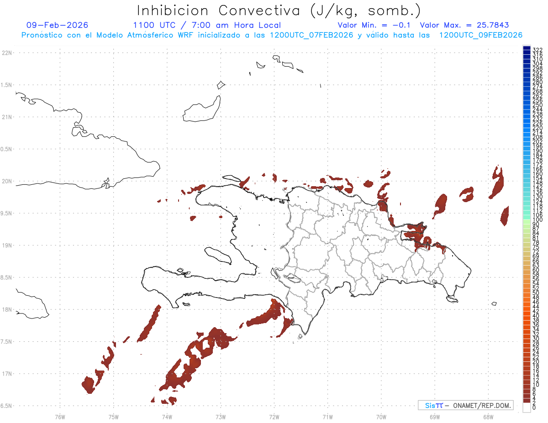This screenshot has height=423, width=548.
Task: Pick the dark blue swatch at the color bar top
Action: pyautogui.click(x=527, y=48)
